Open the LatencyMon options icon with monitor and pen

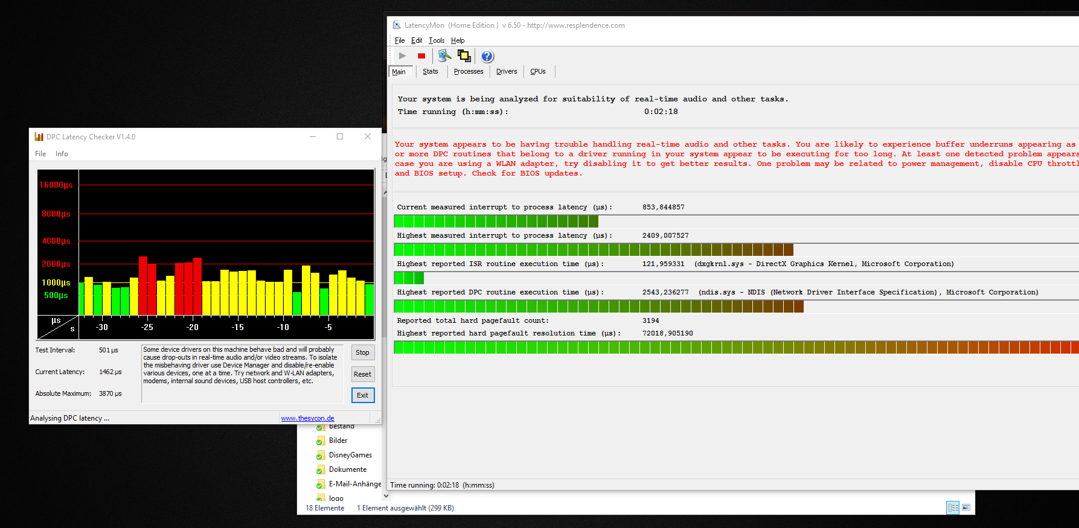445,56
